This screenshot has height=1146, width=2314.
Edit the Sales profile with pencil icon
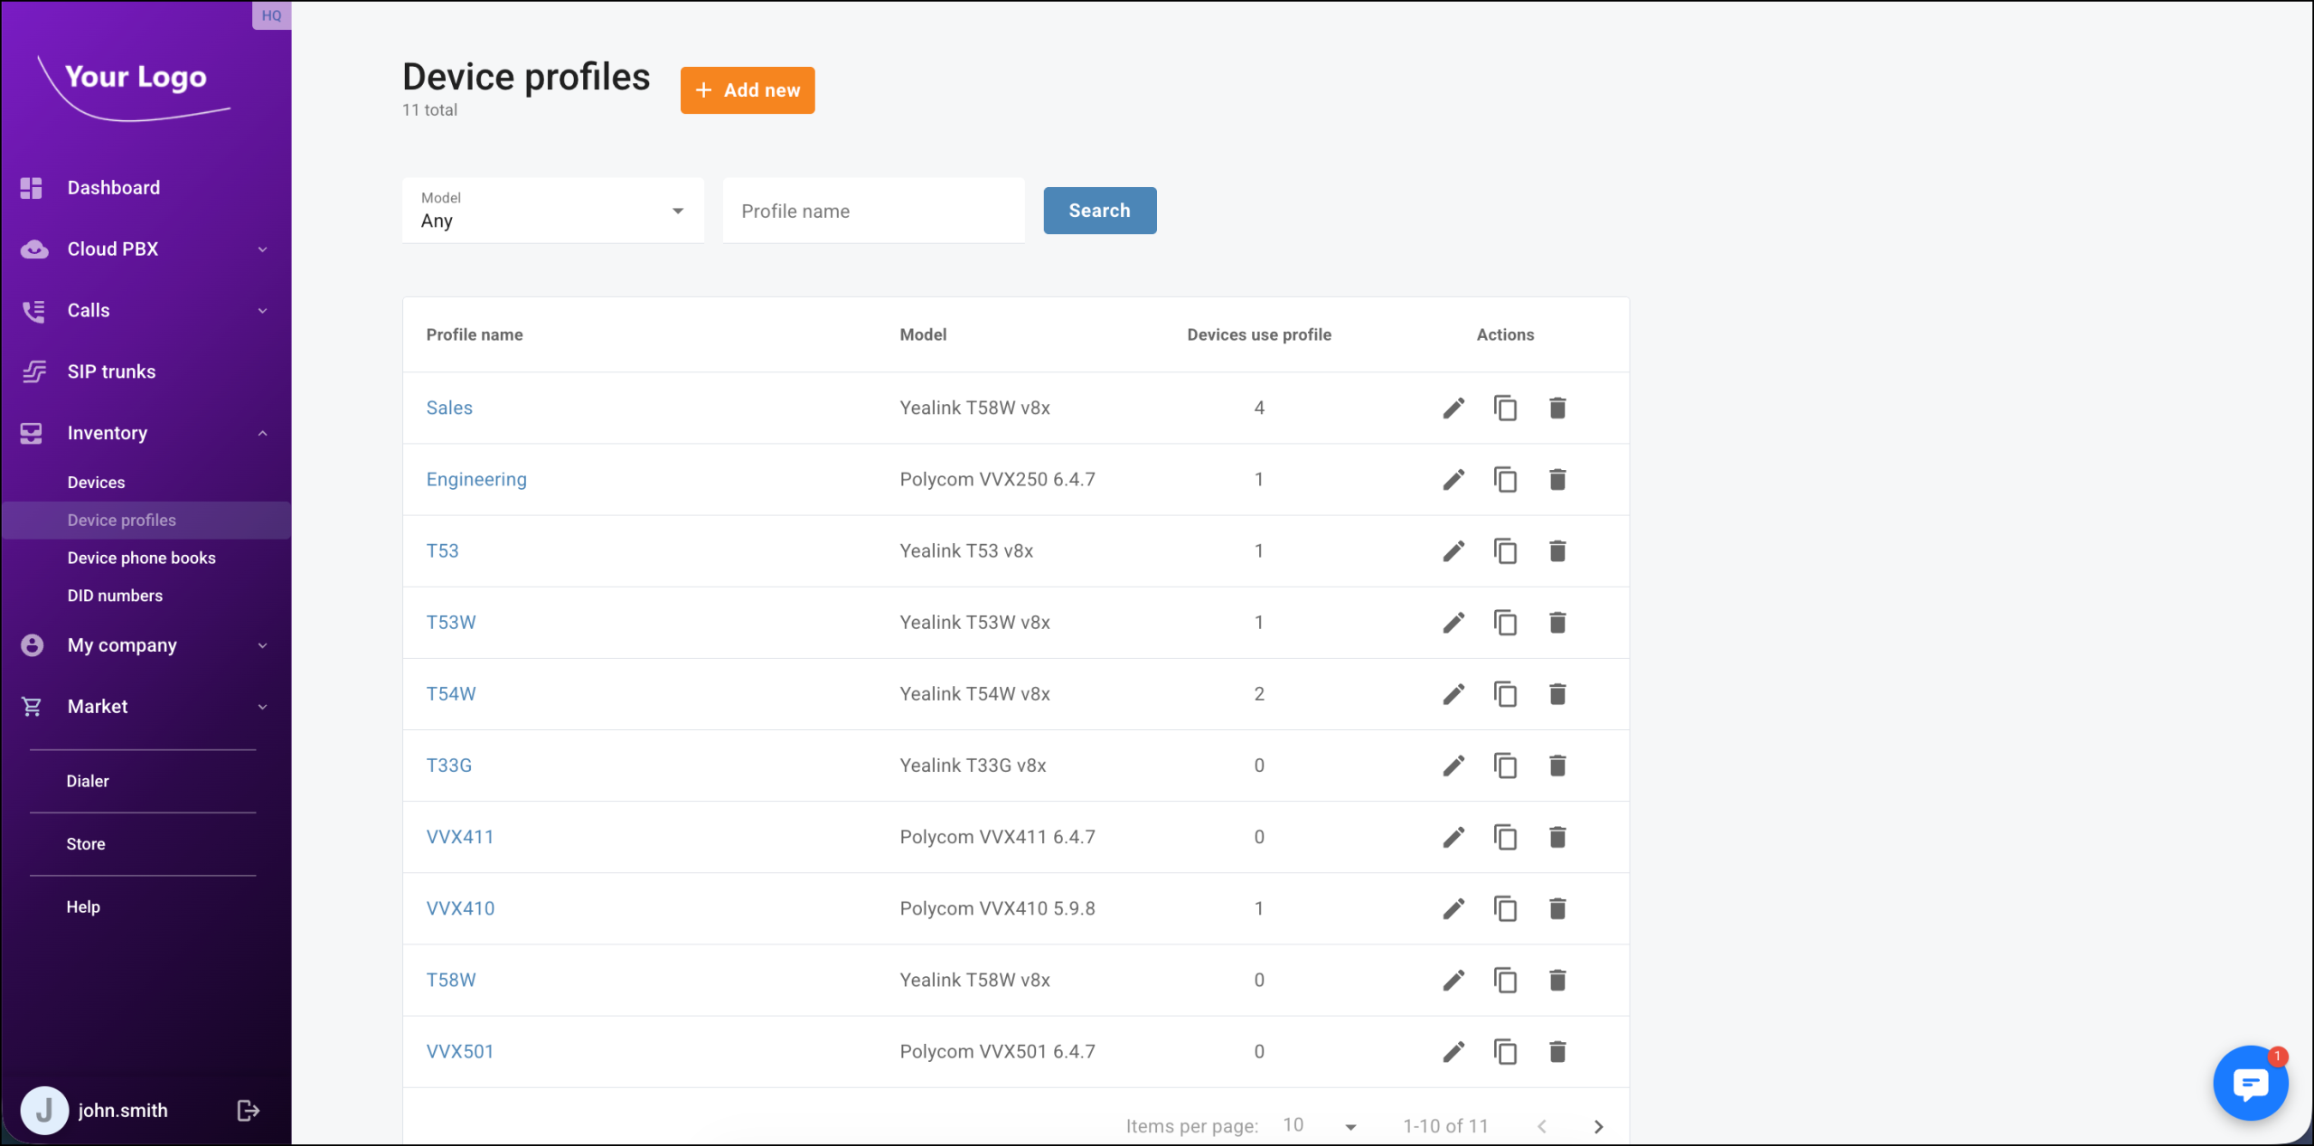1453,408
